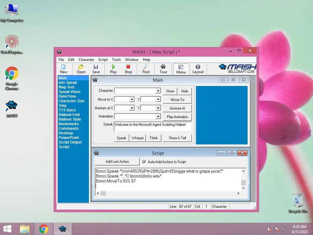
Task: Toggle the Menu panel toolbar button
Action: (x=181, y=69)
